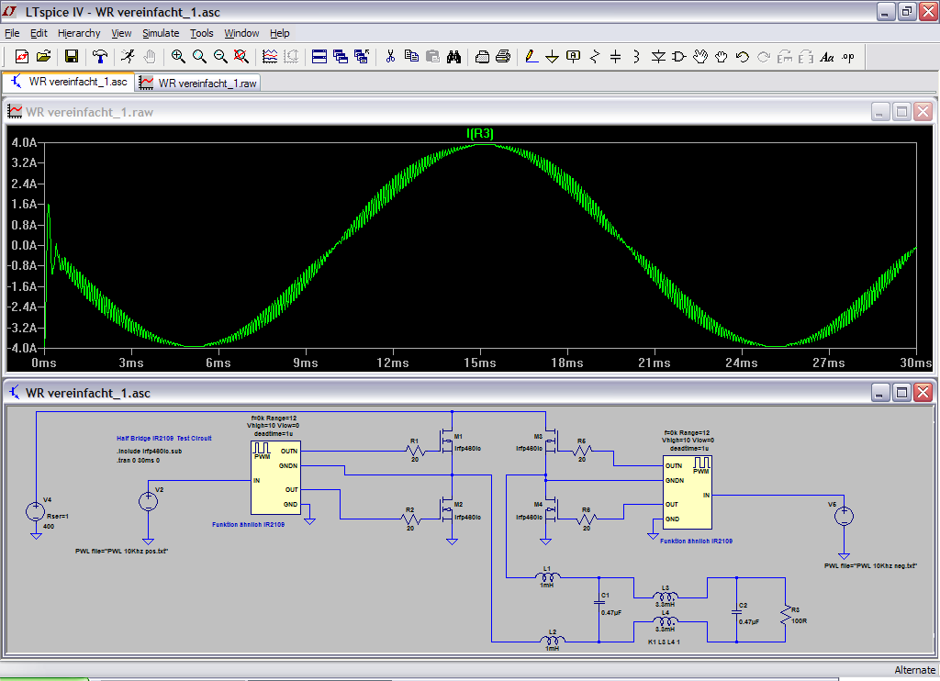Open the View menu

(x=121, y=33)
